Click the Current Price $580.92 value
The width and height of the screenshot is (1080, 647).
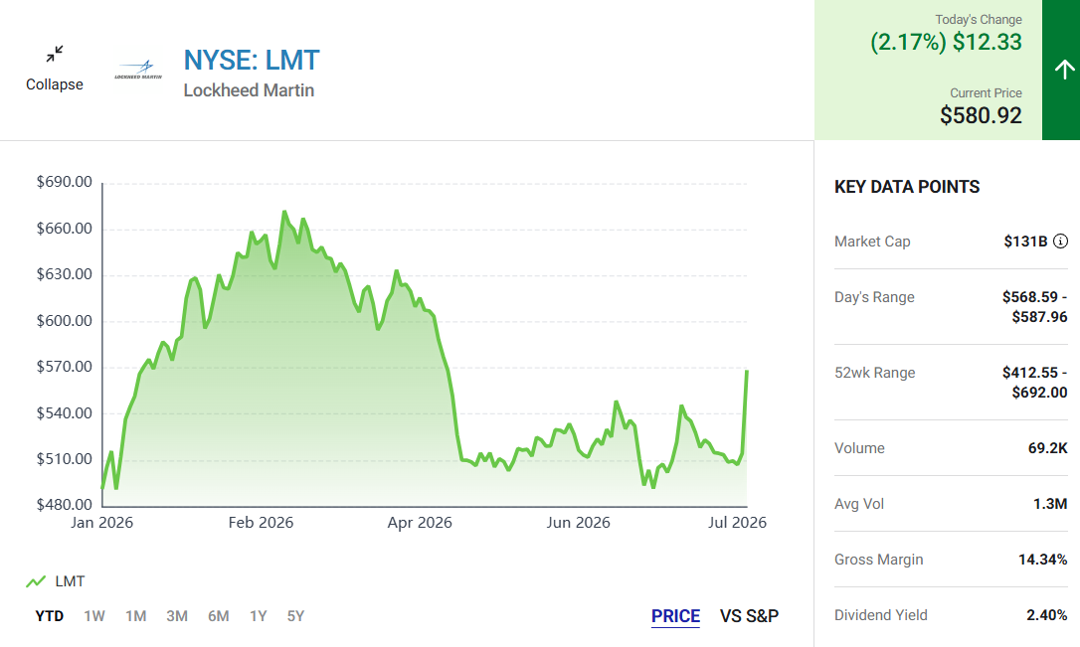[981, 115]
